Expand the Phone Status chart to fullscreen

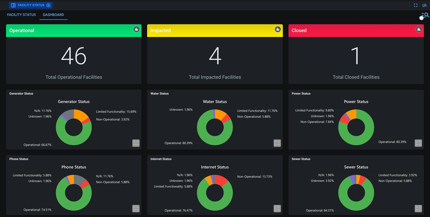(x=136, y=208)
